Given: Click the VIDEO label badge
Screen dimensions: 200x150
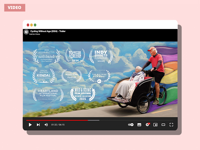Looking at the screenshot, I should (x=15, y=8).
